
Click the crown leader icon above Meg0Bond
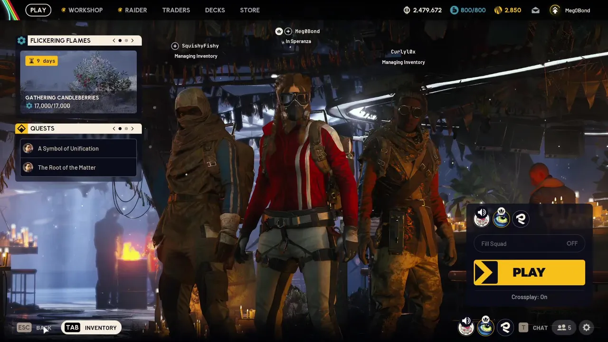[279, 31]
